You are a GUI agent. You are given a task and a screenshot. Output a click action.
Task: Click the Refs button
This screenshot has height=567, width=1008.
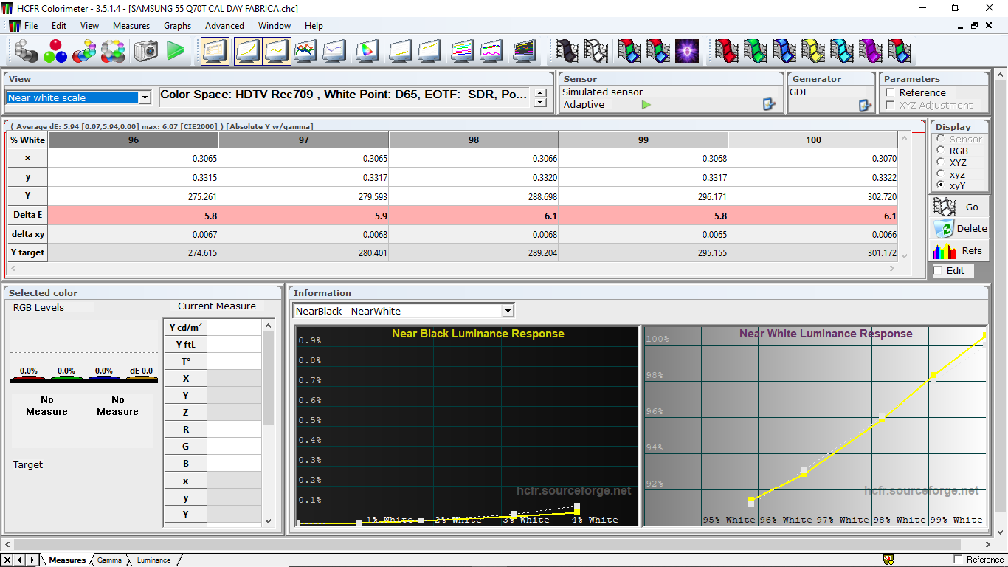coord(959,250)
